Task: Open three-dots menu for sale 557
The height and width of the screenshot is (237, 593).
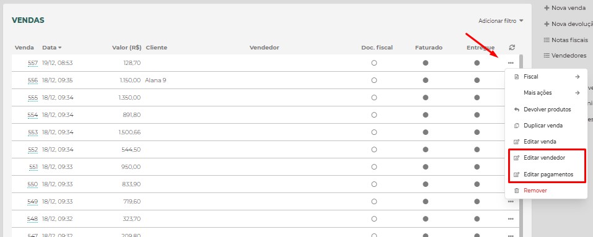Action: [x=511, y=63]
